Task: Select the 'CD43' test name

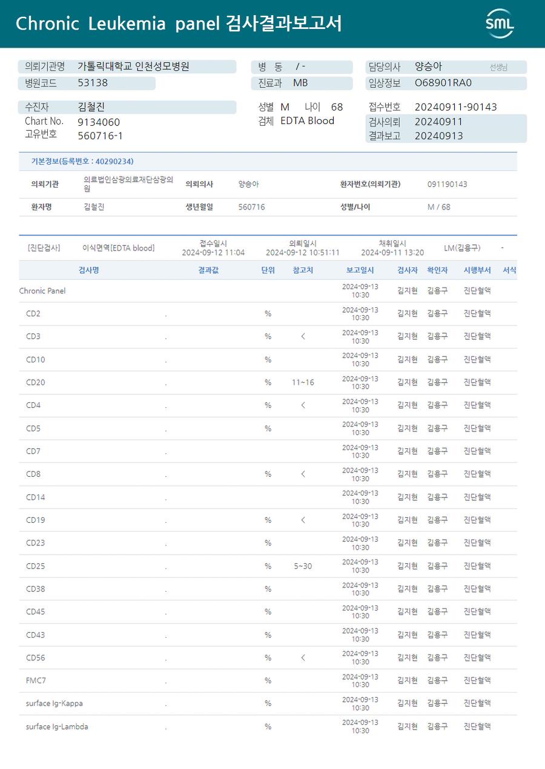Action: (x=36, y=635)
